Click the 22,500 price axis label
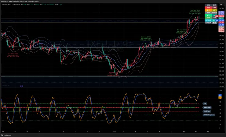This screenshot has width=226, height=137. [x=221, y=8]
